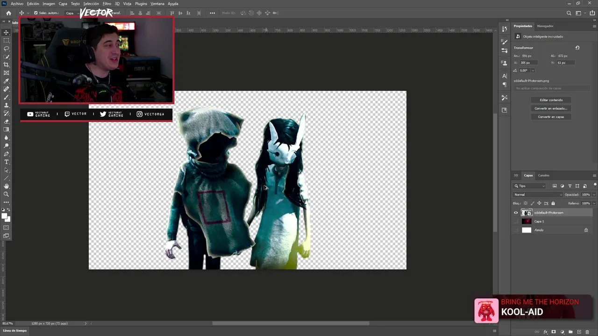Open the Opacidad dropdown arrow
Image resolution: width=598 pixels, height=336 pixels.
coord(594,195)
